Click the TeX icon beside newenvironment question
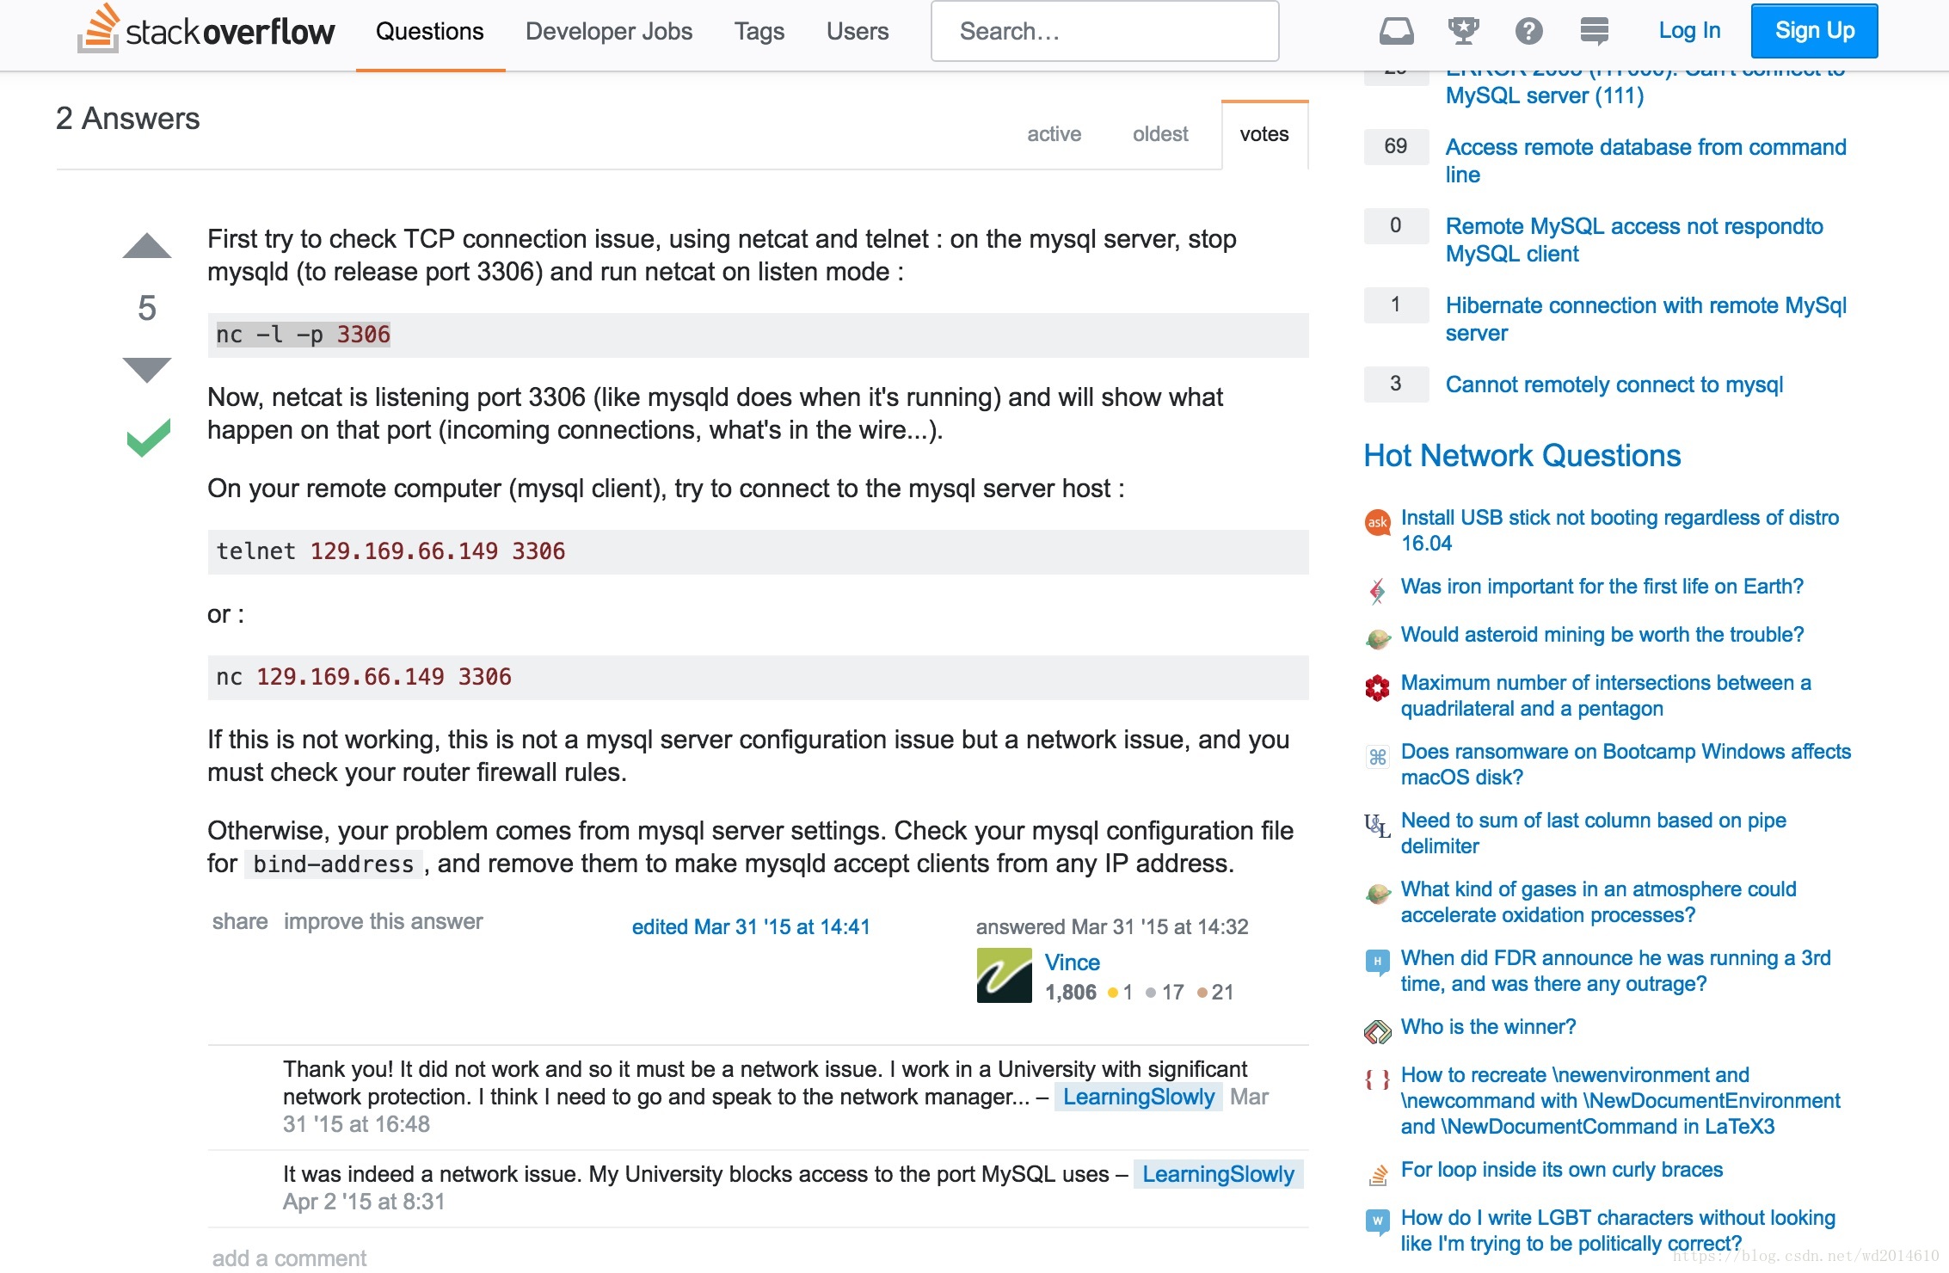Screen dimensions: 1949x1273 (x=1377, y=1079)
